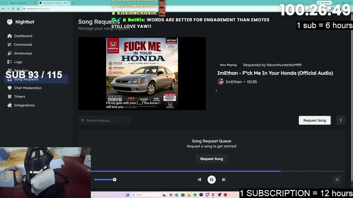The width and height of the screenshot is (353, 198).
Task: Click the Windows taskbar Search box
Action: coord(146,195)
